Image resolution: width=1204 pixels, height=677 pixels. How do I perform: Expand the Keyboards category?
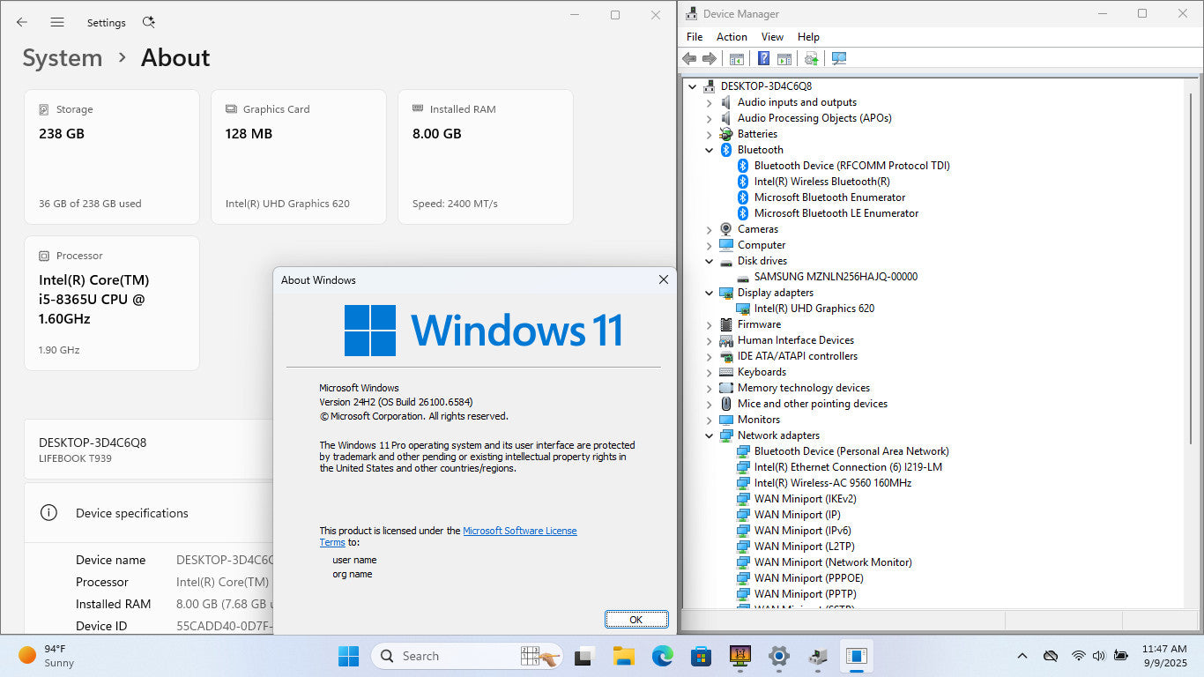tap(709, 372)
